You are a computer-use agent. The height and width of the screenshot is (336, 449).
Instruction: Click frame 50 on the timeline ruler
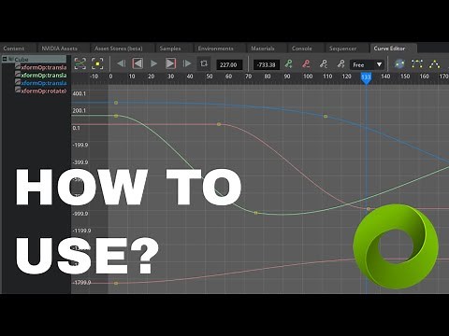click(210, 77)
